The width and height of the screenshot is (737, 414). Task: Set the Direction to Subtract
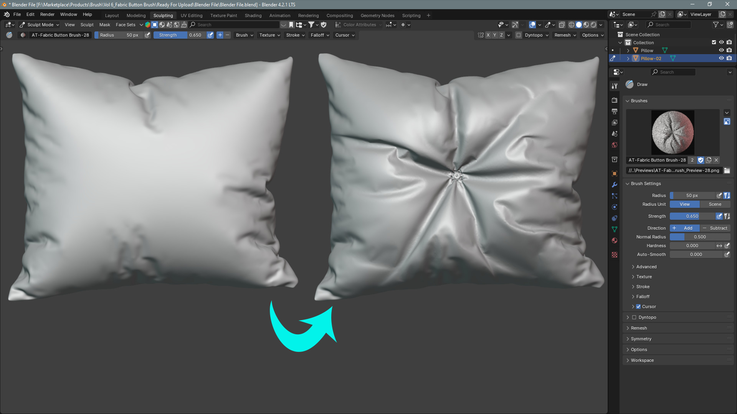pos(715,228)
